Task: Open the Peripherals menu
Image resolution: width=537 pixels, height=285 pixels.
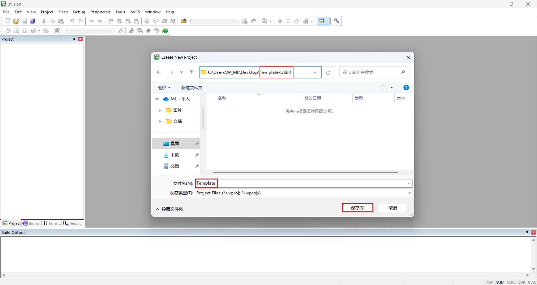Action: pyautogui.click(x=100, y=12)
